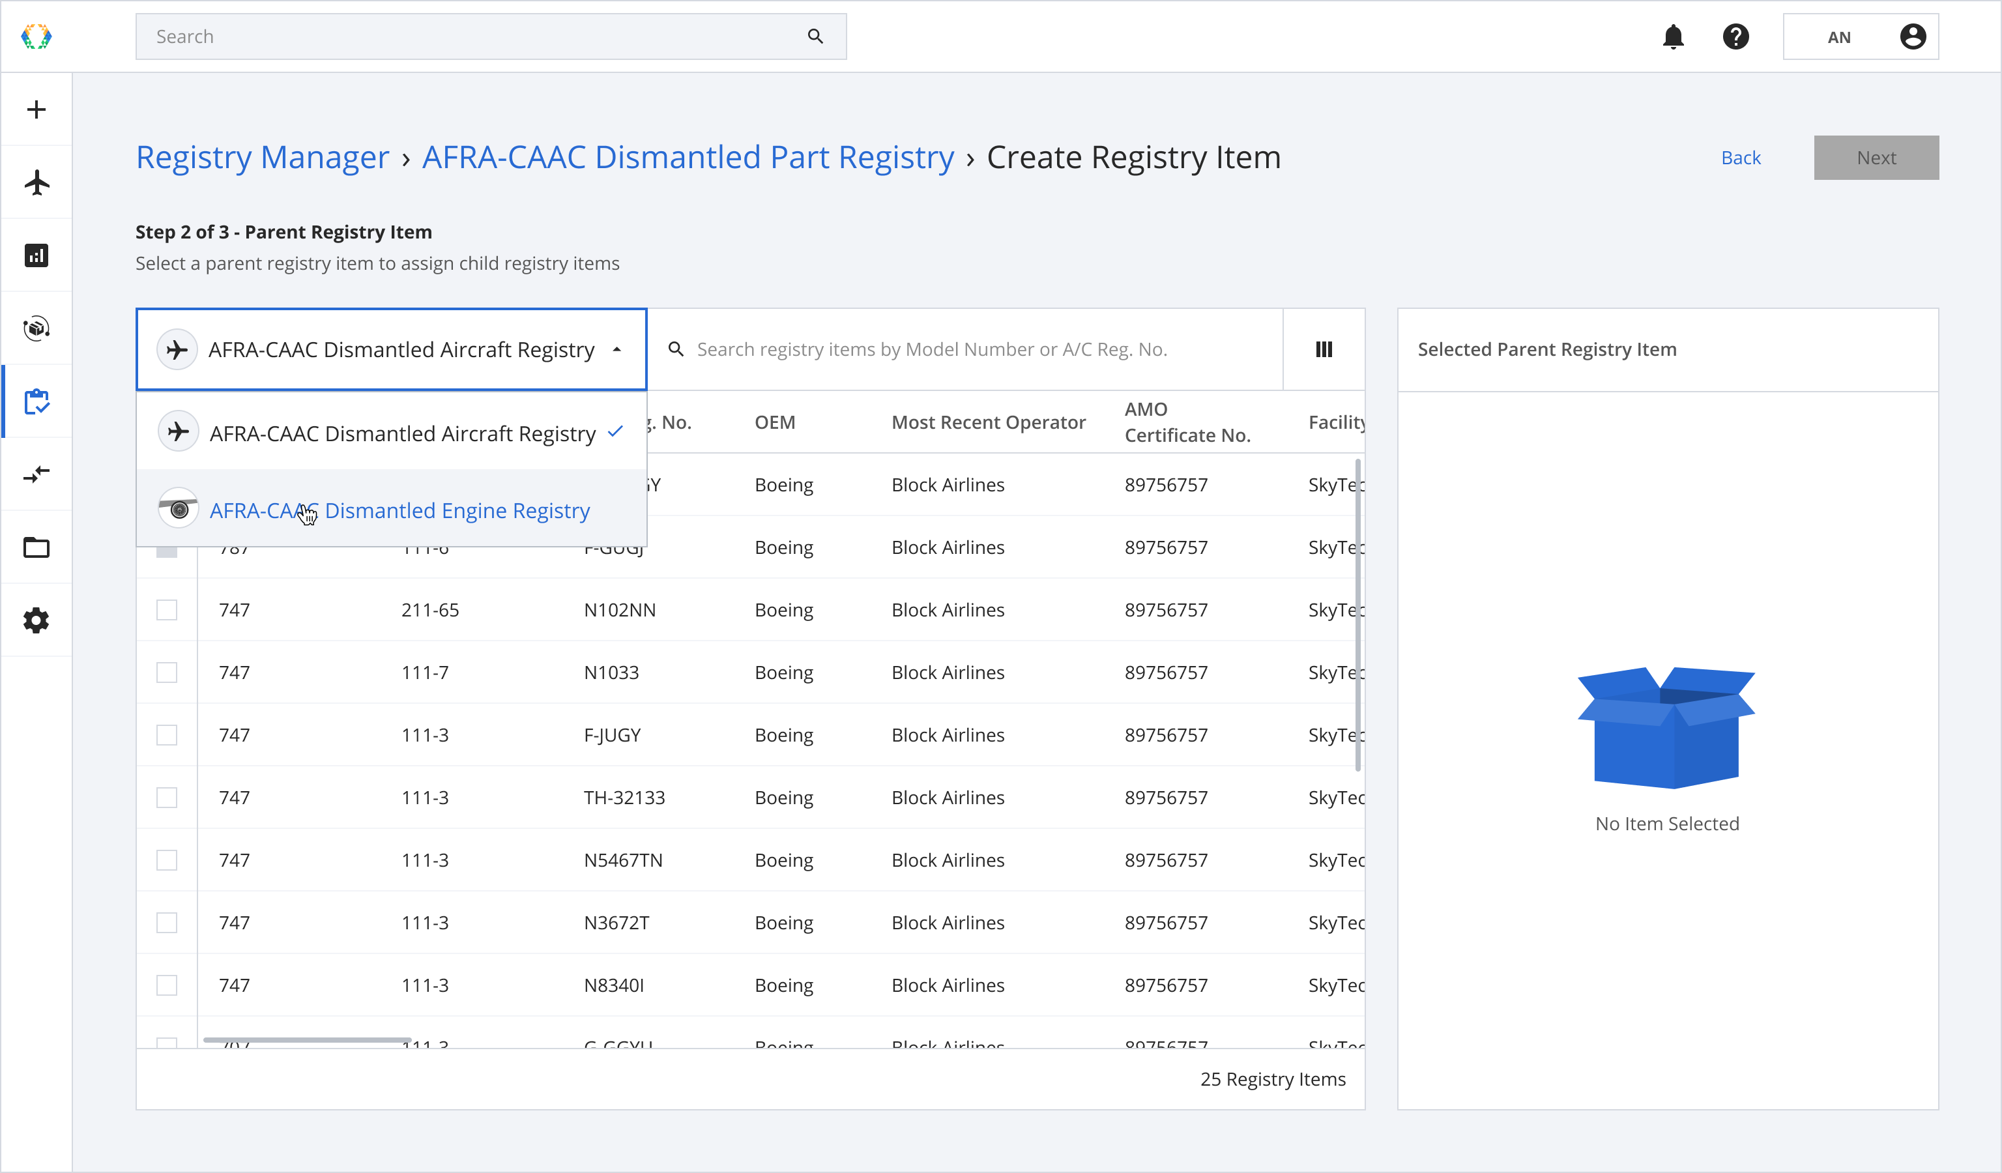Open help question mark icon

tap(1736, 36)
